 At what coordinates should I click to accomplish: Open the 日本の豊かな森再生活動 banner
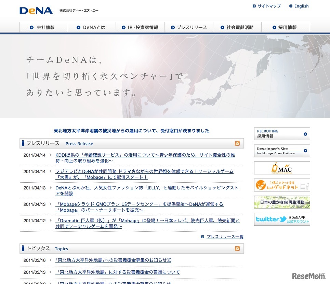point(282,202)
